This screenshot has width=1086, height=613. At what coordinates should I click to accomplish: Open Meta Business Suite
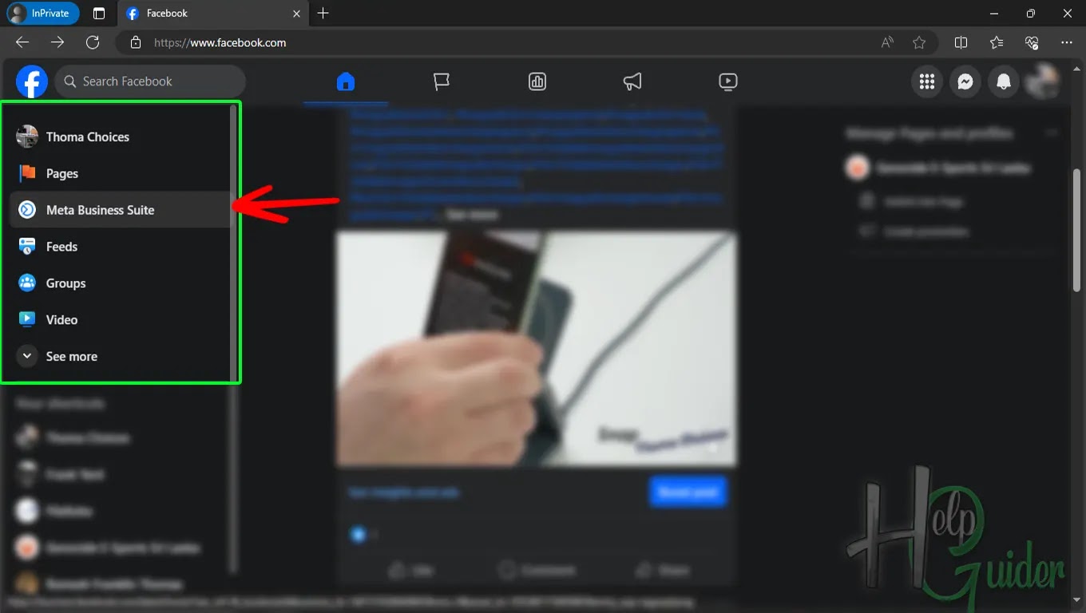(x=120, y=210)
